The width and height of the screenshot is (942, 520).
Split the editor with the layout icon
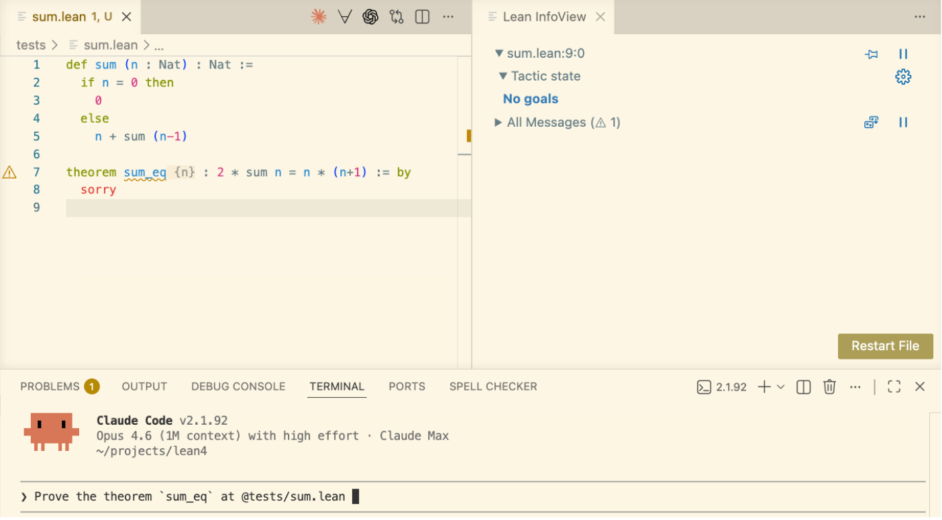(422, 17)
